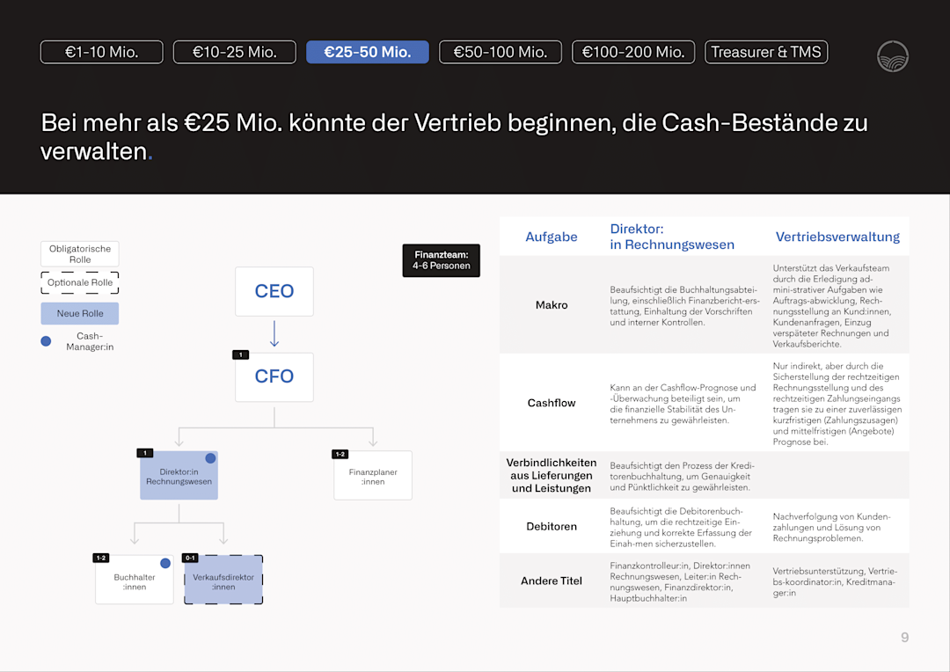Click the Cash-Manager:in legend blue dot

(46, 341)
